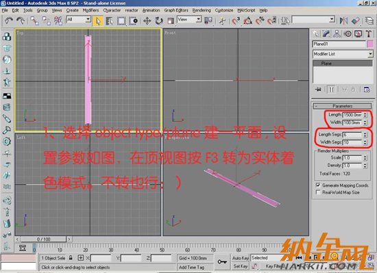The height and width of the screenshot is (273, 377).
Task: Open the Create command panel tab
Action: tap(316, 34)
